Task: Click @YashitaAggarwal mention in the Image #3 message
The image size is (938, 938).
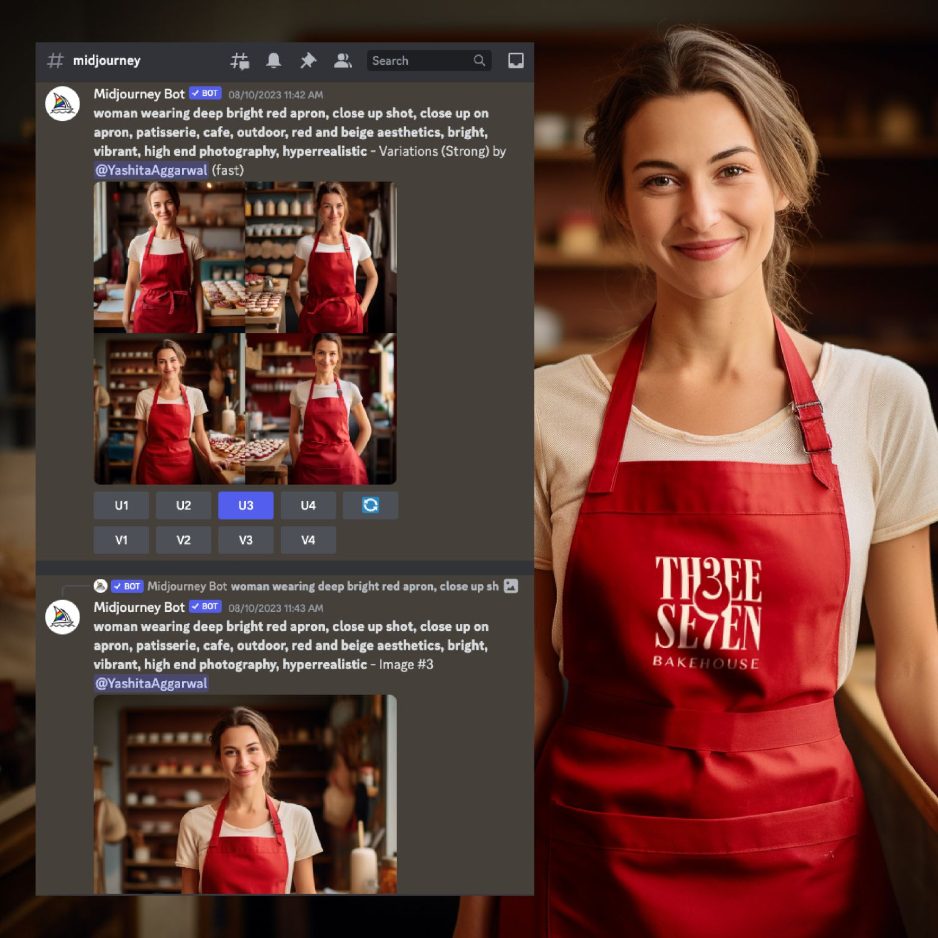Action: [151, 683]
